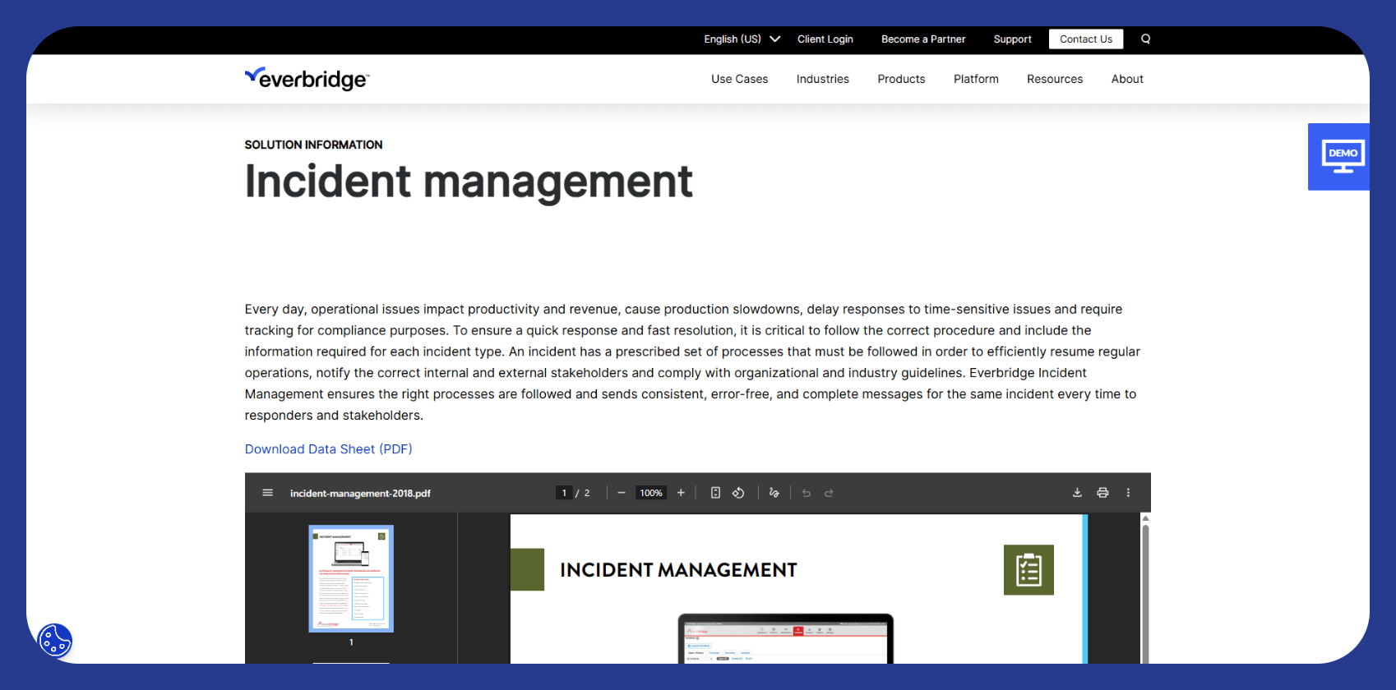Click the PDF page number field
This screenshot has width=1396, height=690.
564,493
